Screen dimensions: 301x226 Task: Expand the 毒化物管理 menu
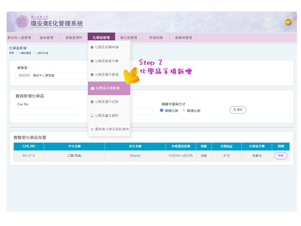click(x=129, y=38)
